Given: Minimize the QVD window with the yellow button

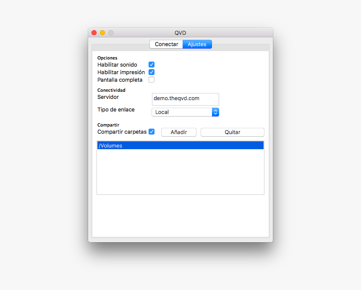Looking at the screenshot, I should 102,33.
